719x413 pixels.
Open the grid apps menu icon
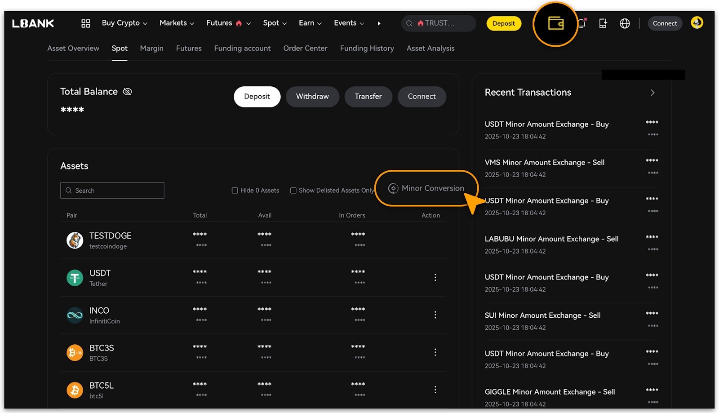tap(86, 23)
